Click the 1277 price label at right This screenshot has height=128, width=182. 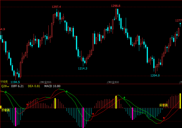point(178,20)
